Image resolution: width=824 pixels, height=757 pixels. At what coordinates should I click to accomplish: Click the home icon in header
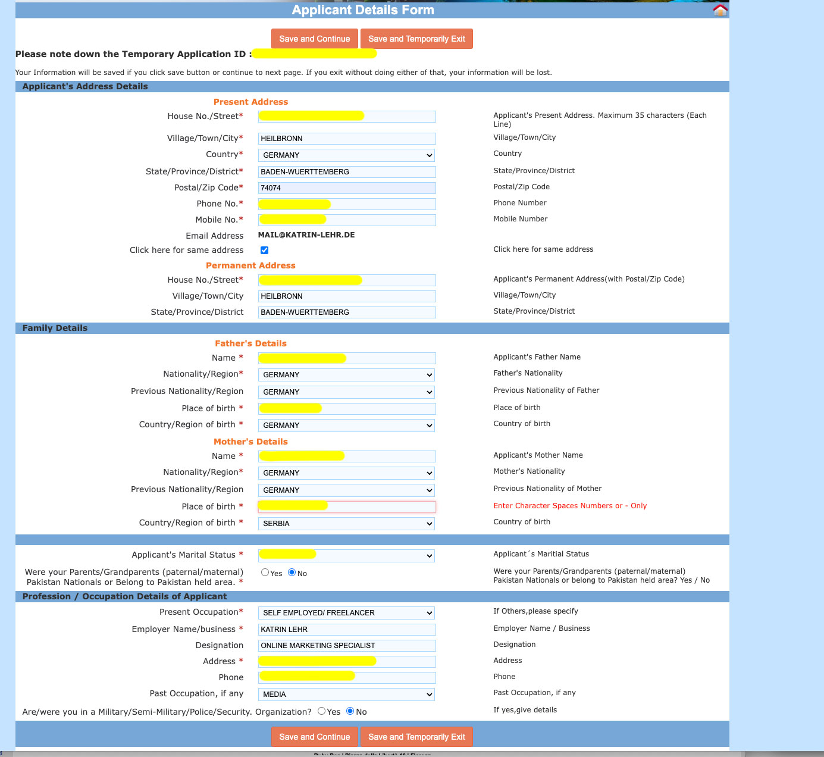(x=720, y=10)
